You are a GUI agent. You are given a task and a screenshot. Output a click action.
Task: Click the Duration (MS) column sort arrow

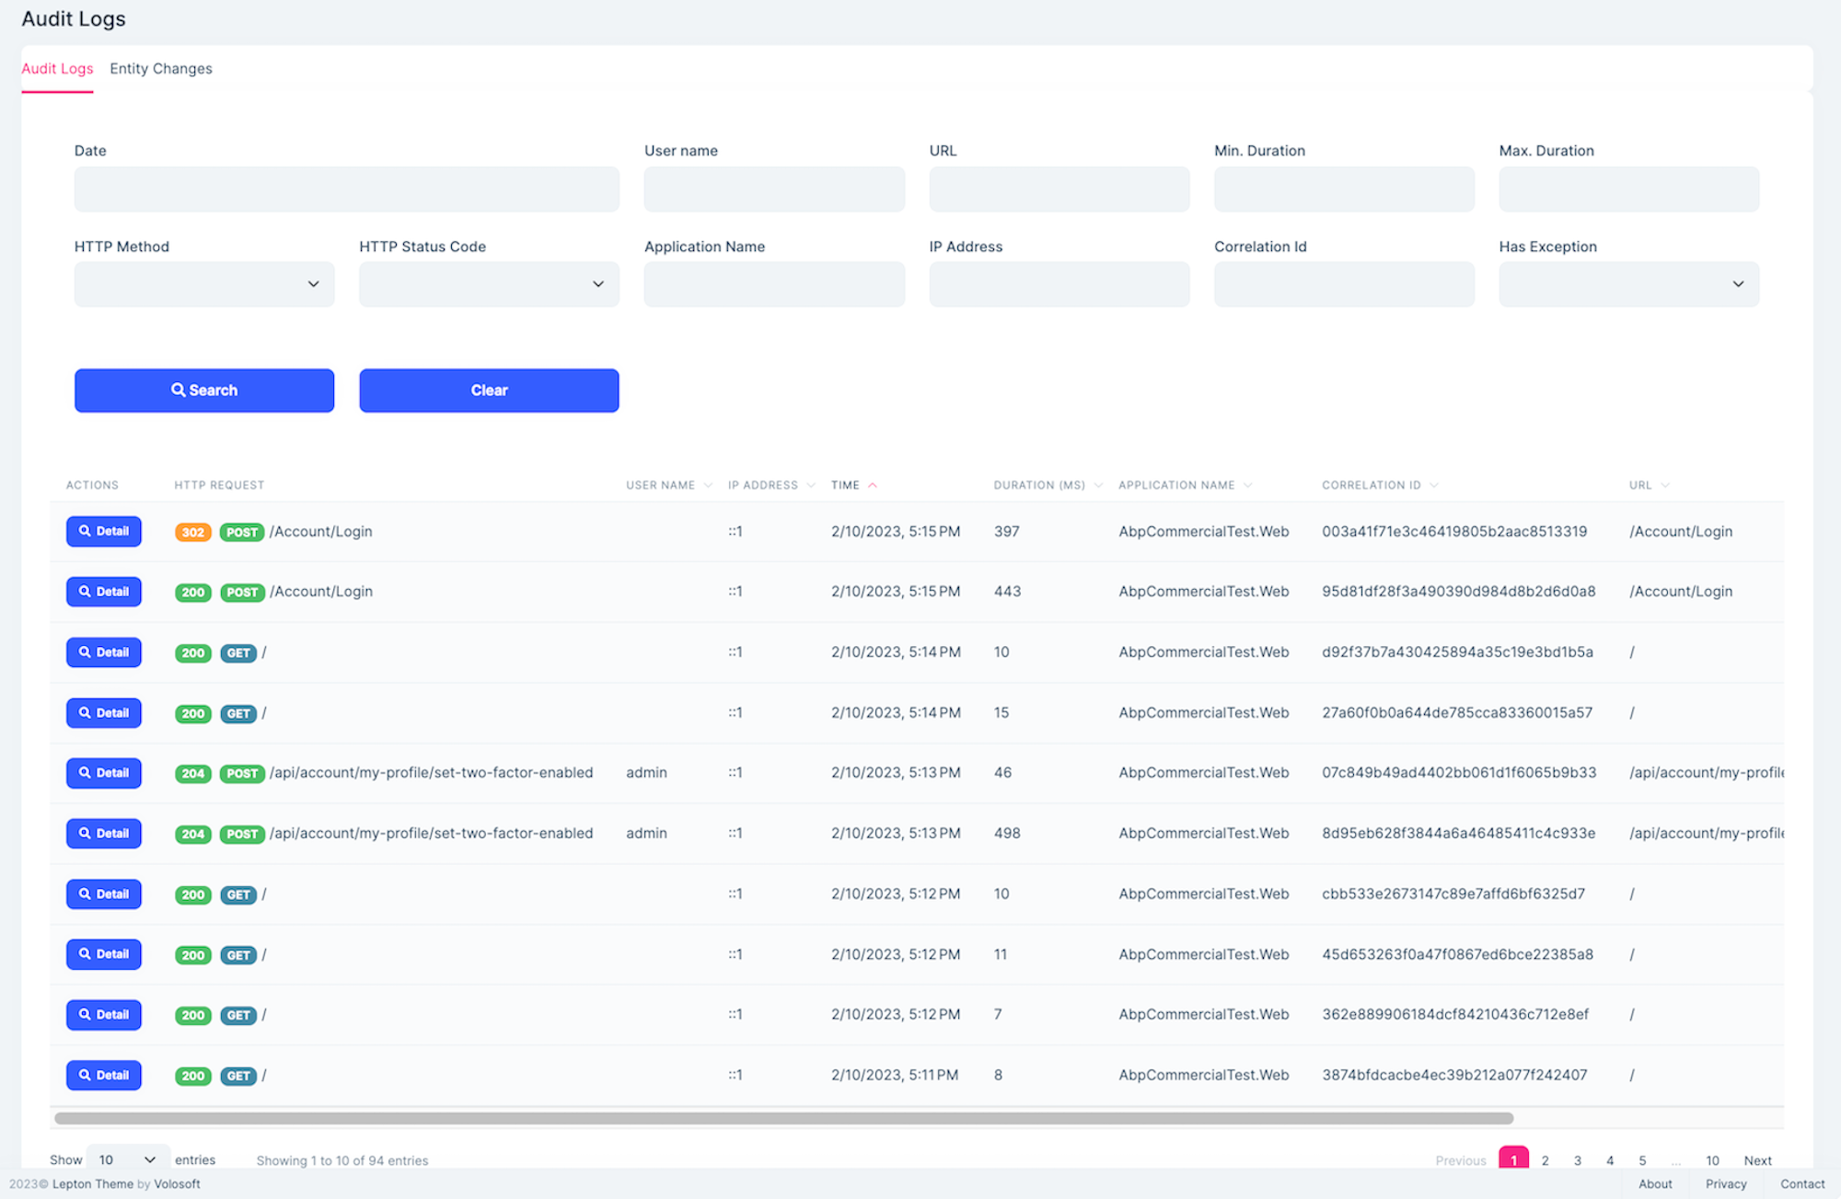1099,484
